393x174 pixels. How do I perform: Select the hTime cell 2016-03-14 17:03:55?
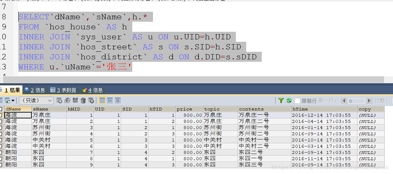point(325,146)
